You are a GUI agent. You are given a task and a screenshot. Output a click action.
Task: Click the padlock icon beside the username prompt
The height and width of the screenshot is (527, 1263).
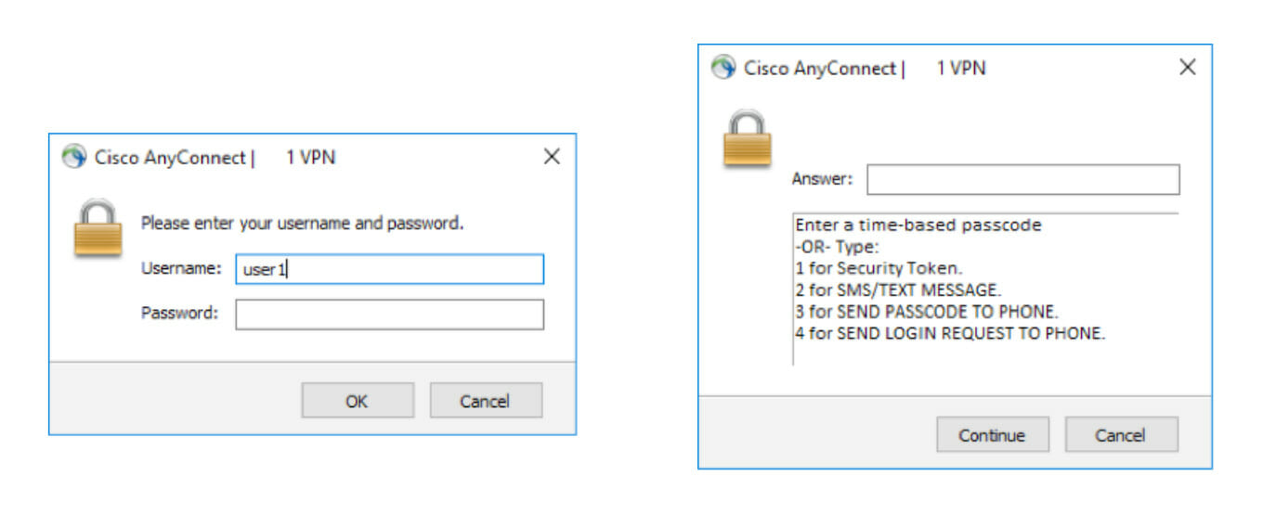click(98, 229)
